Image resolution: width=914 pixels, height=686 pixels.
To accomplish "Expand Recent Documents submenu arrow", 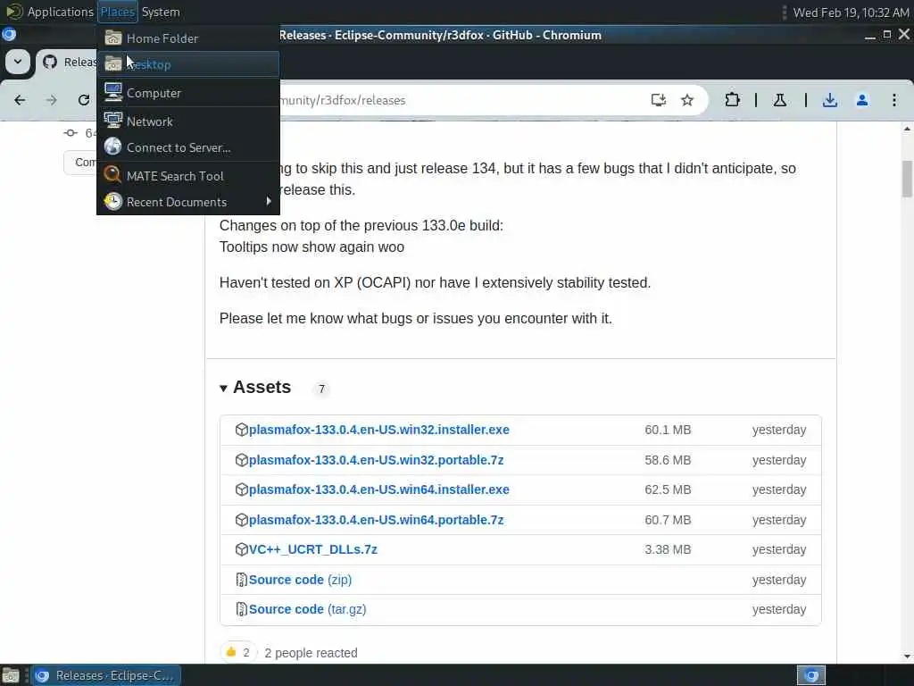I will 269,201.
